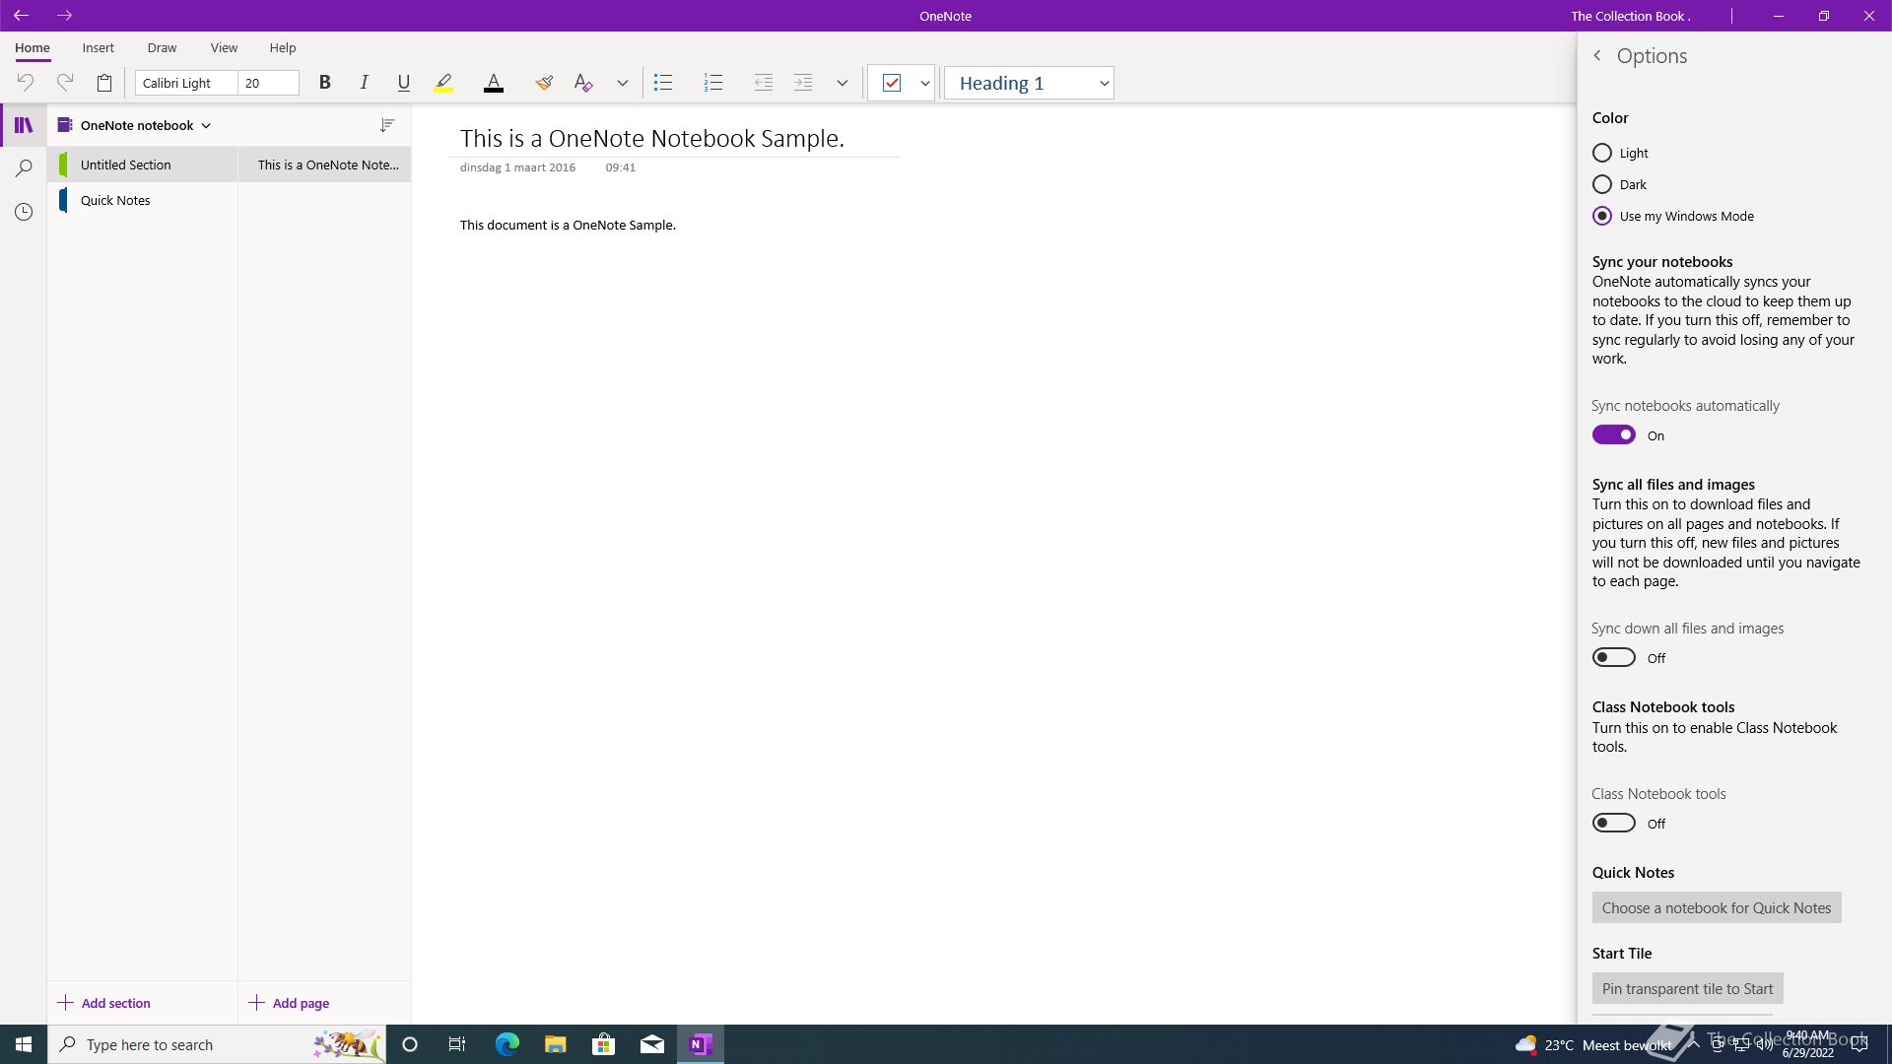Image resolution: width=1892 pixels, height=1064 pixels.
Task: Toggle bold formatting
Action: click(325, 83)
